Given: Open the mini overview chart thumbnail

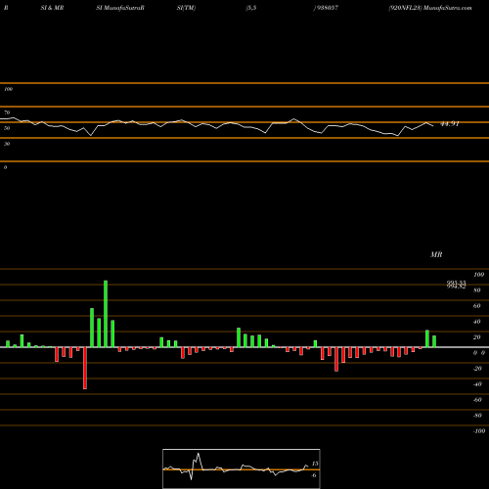Looking at the screenshot, I should (242, 468).
